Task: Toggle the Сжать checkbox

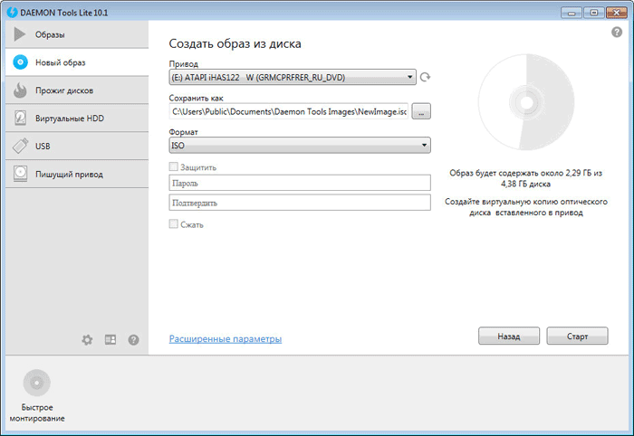Action: 174,223
